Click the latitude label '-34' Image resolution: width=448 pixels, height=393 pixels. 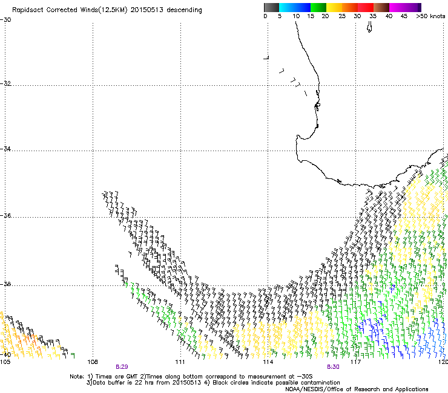click(5, 149)
